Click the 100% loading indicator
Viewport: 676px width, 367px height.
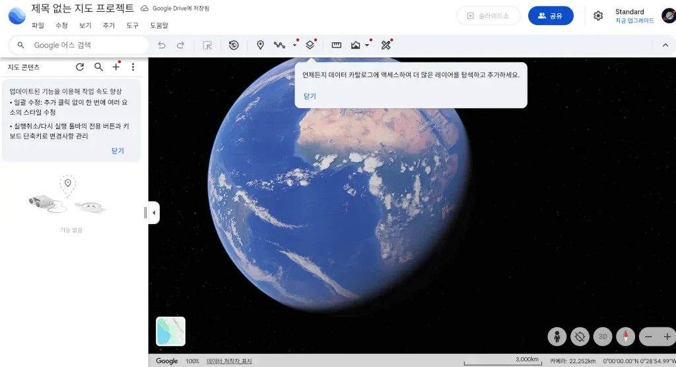(x=192, y=361)
